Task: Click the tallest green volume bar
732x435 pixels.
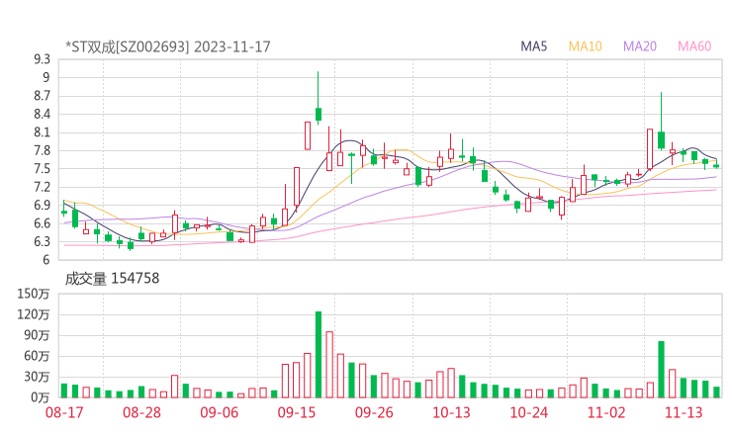Action: pos(319,354)
